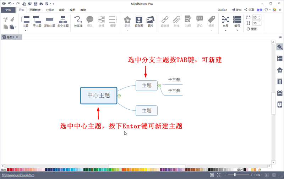Image resolution: width=284 pixels, height=179 pixels.
Task: Click the Outline button
Action: [x=223, y=10]
